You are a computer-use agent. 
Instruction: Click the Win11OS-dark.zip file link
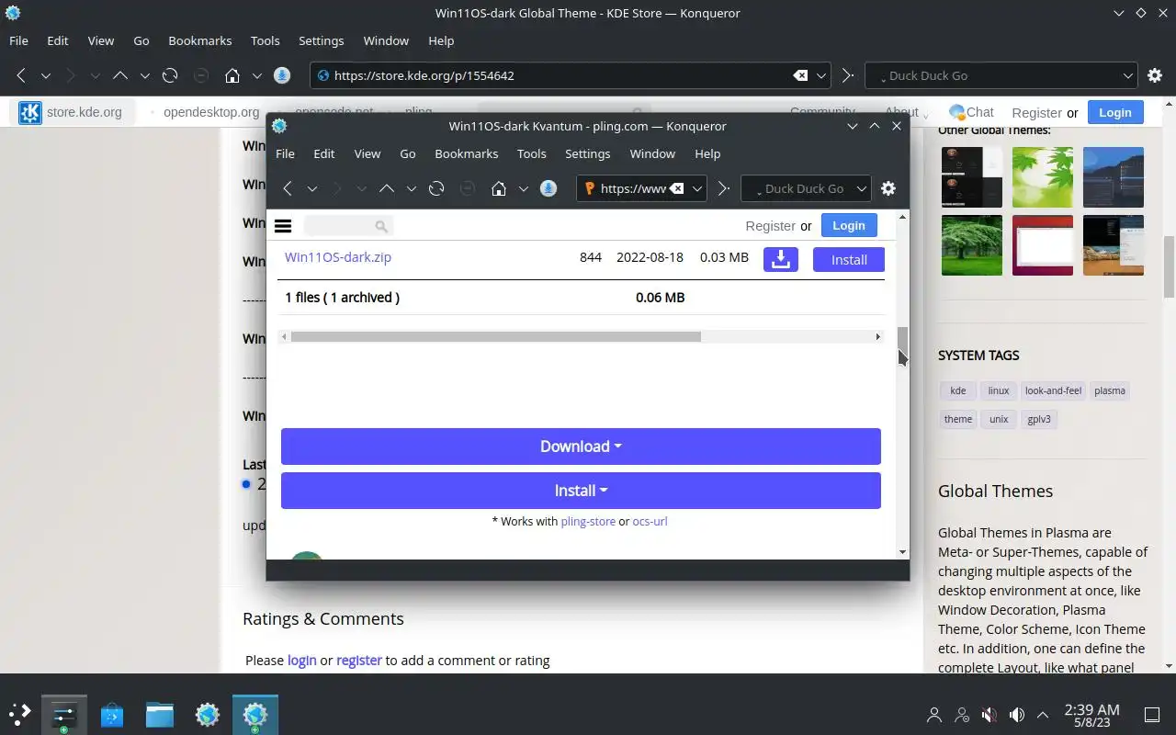click(x=338, y=257)
